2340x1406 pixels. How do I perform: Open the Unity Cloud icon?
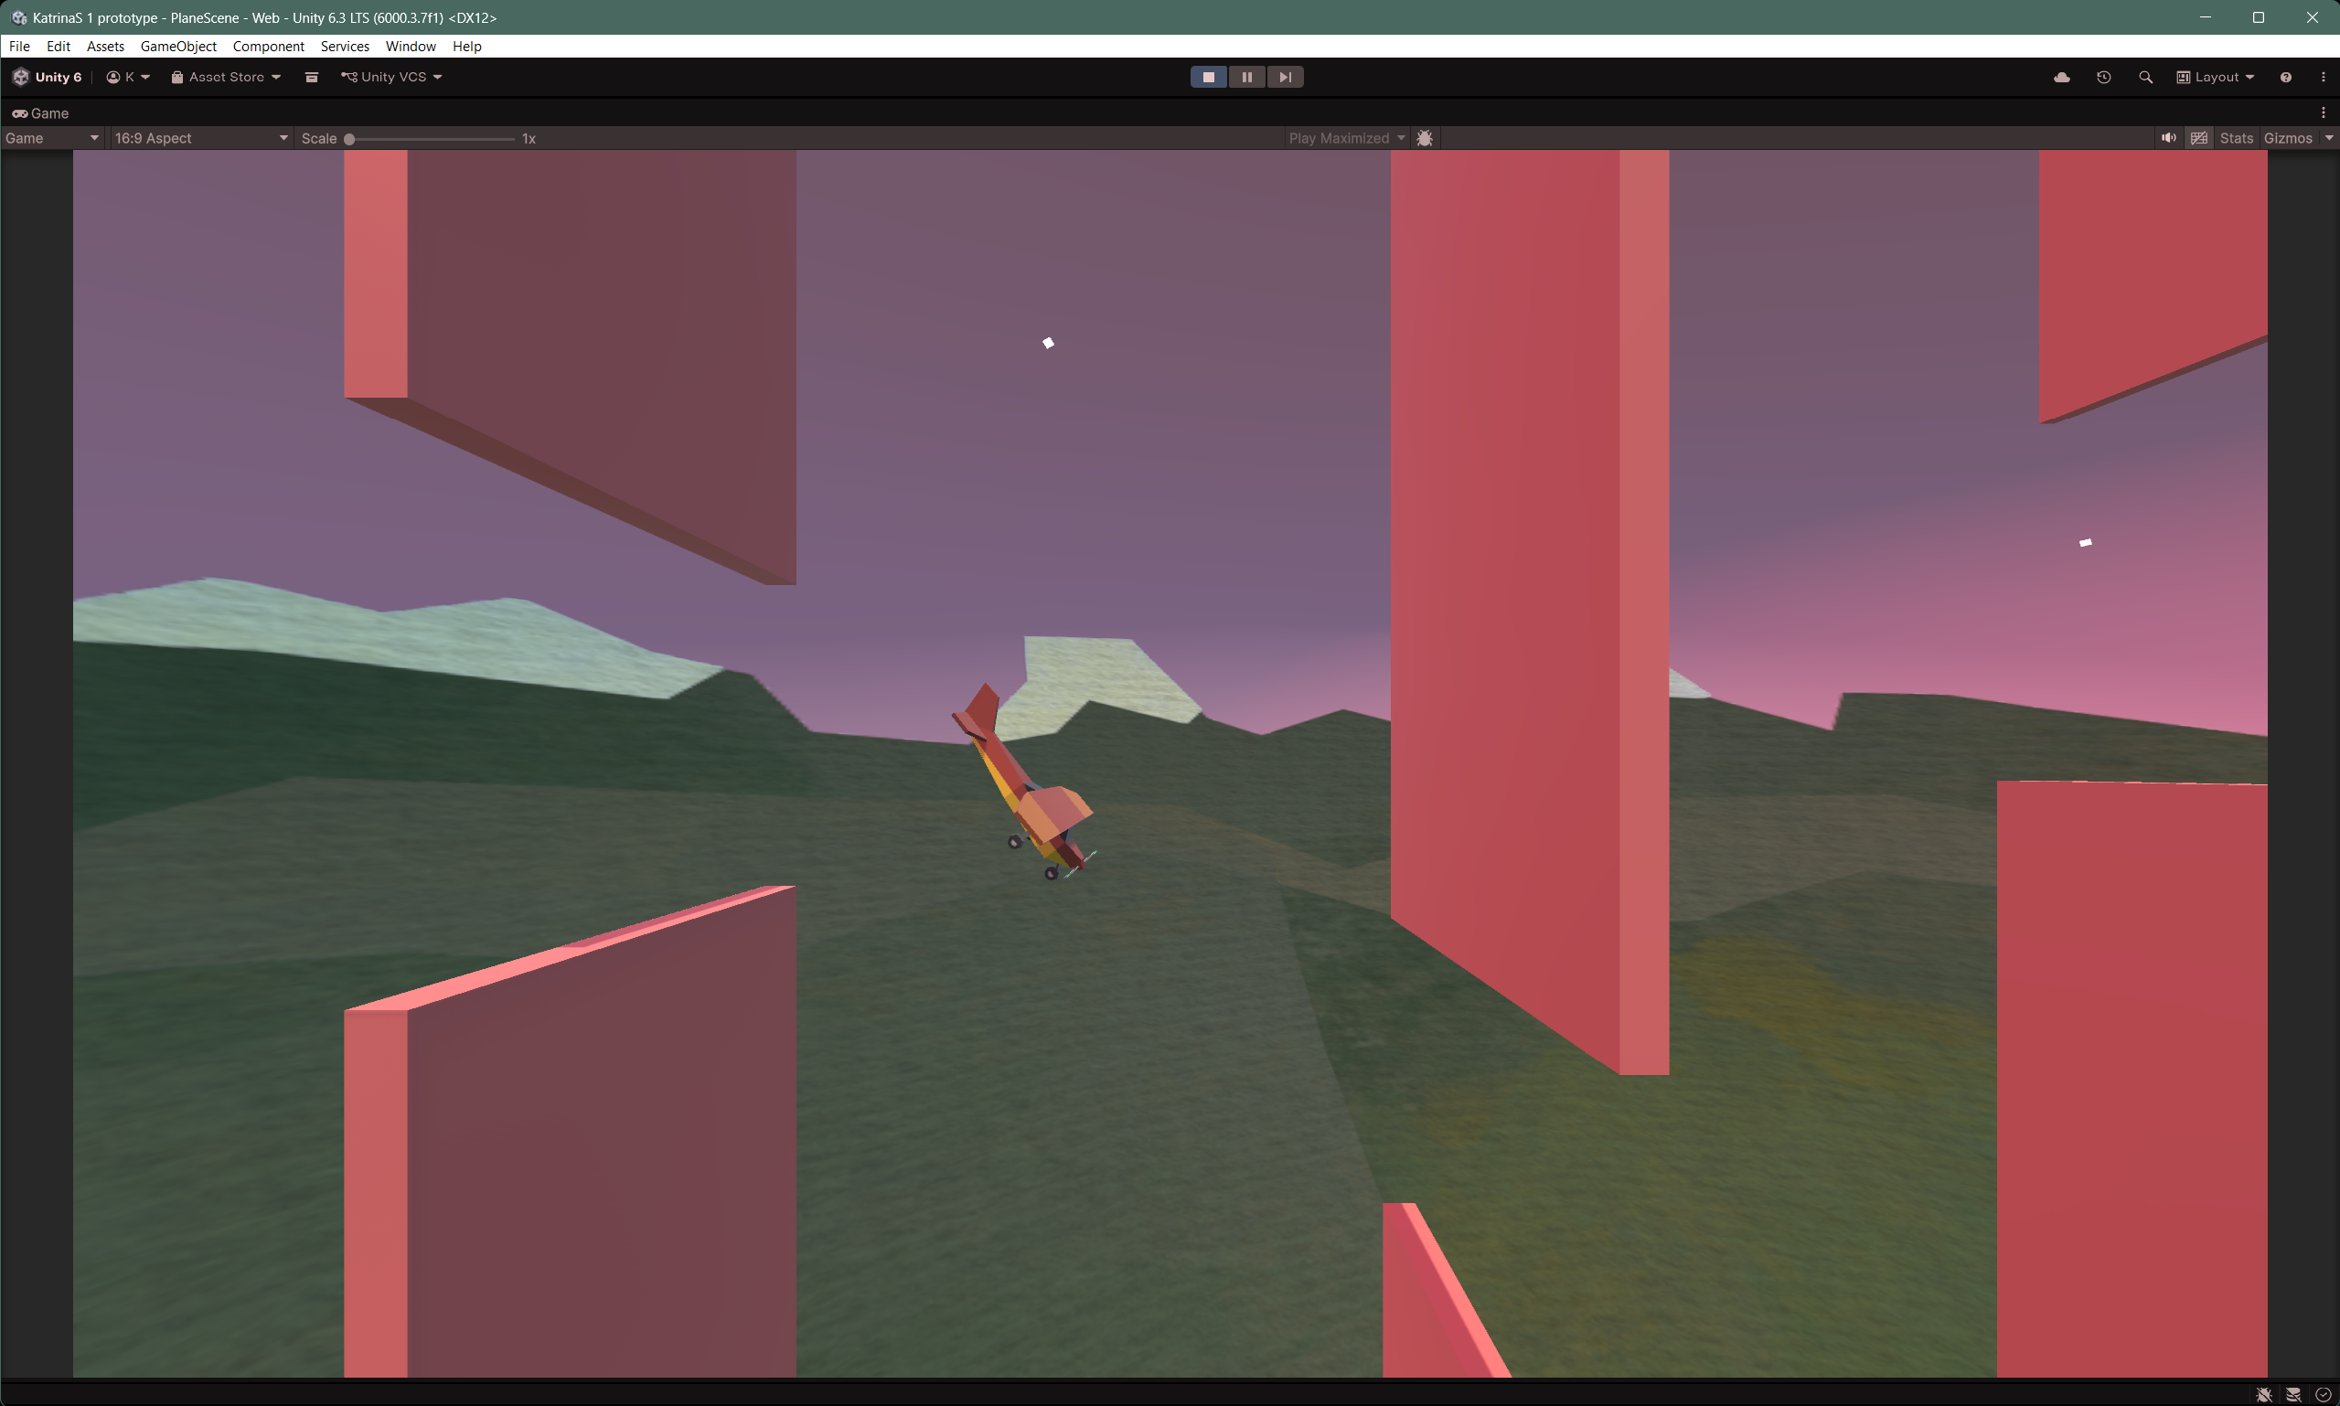2061,77
